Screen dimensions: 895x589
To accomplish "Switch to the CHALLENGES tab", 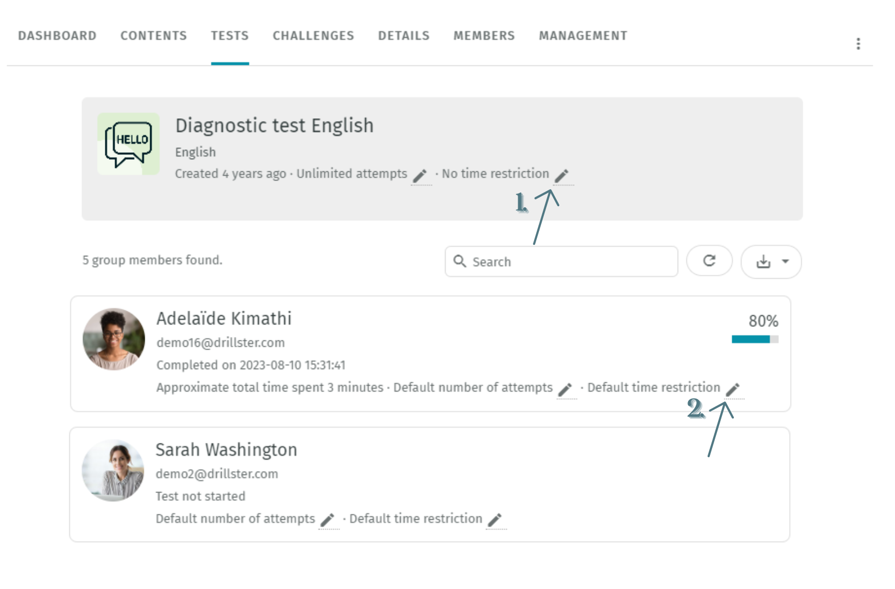I will (x=313, y=36).
